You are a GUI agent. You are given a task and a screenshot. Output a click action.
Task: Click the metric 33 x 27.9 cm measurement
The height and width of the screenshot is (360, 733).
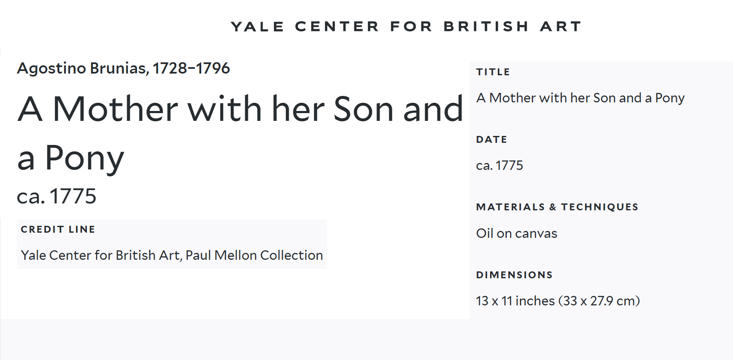[599, 301]
